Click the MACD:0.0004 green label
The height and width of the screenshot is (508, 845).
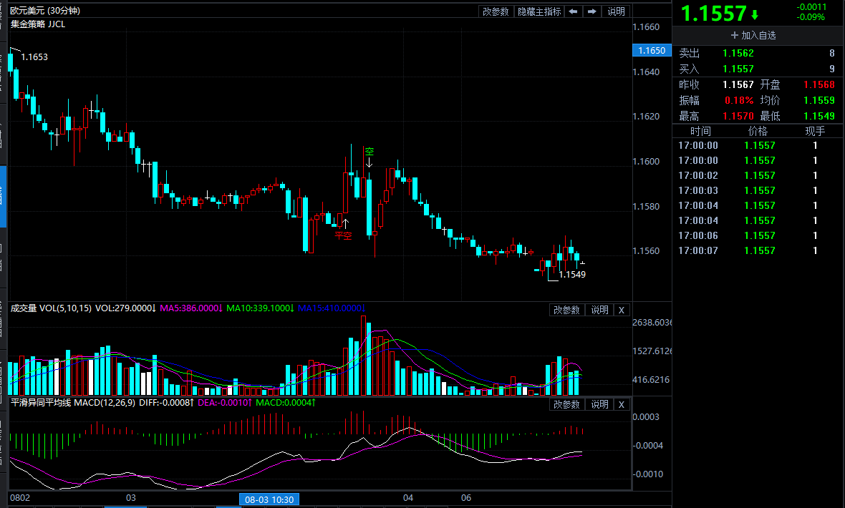click(x=286, y=402)
